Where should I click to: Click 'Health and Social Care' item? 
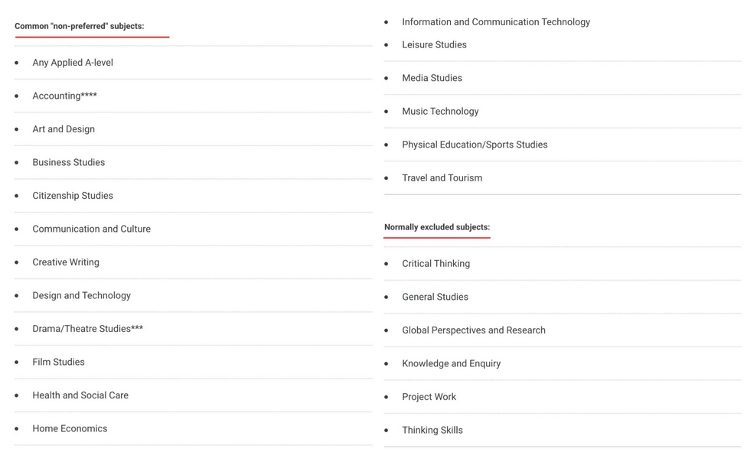coord(80,395)
